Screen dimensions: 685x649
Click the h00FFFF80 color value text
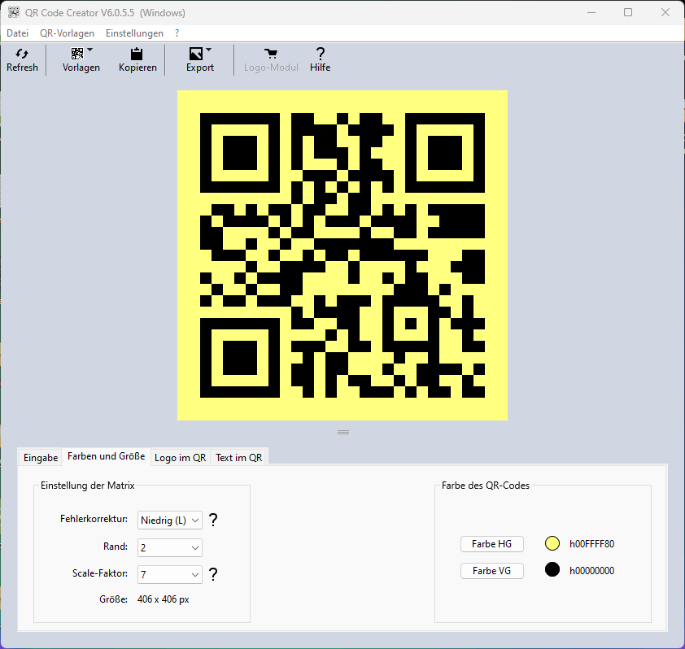click(x=592, y=544)
